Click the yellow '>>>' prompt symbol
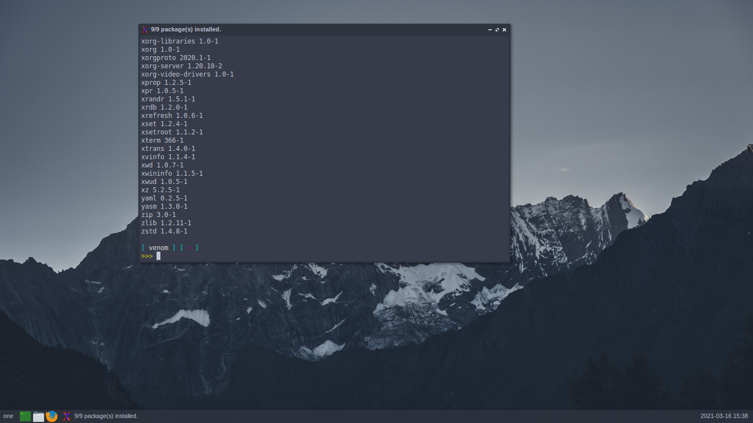 click(147, 256)
